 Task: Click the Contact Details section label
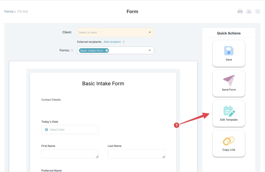51,100
